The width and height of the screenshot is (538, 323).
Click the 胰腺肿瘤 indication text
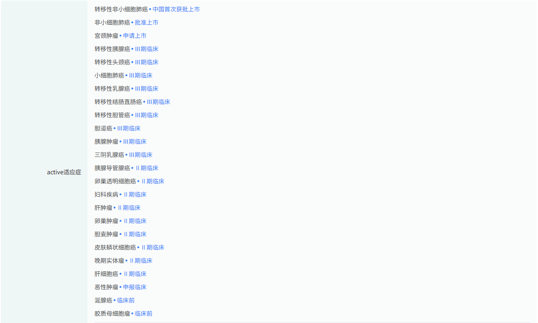click(106, 141)
